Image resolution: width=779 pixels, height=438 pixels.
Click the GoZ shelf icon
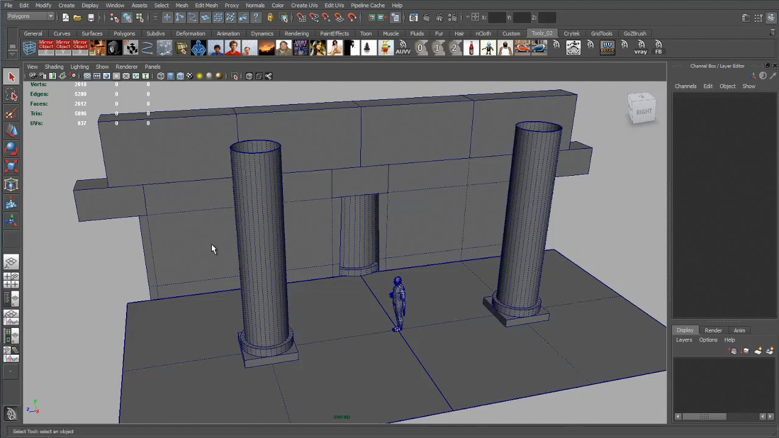[x=573, y=47]
